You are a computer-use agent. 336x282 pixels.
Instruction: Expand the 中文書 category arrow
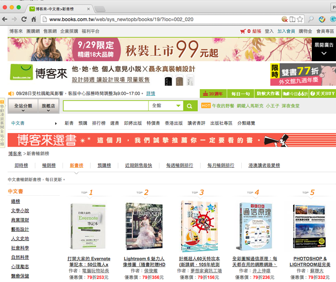pyautogui.click(x=56, y=123)
